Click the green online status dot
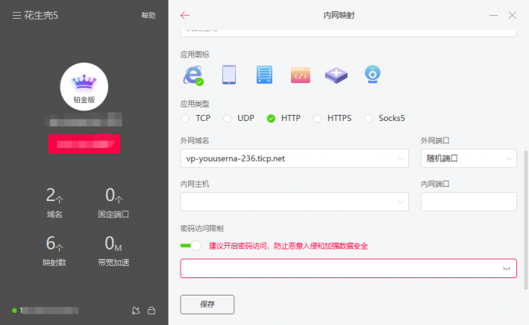Viewport: 529px width, 325px height. point(14,311)
